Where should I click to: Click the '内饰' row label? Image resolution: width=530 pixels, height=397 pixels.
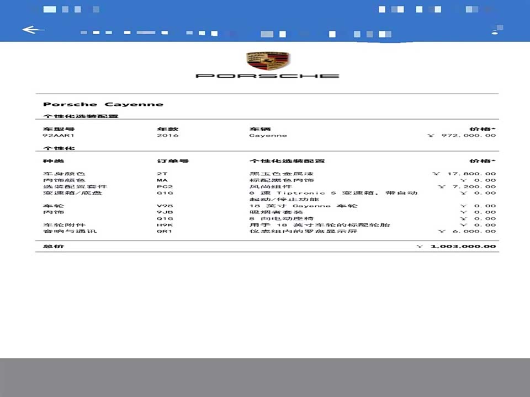pyautogui.click(x=54, y=212)
